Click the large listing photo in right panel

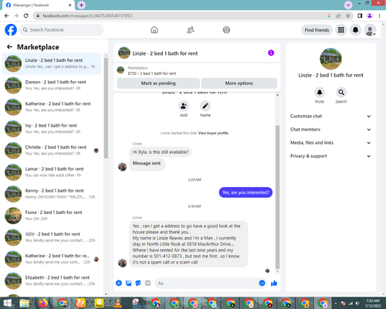(x=330, y=59)
